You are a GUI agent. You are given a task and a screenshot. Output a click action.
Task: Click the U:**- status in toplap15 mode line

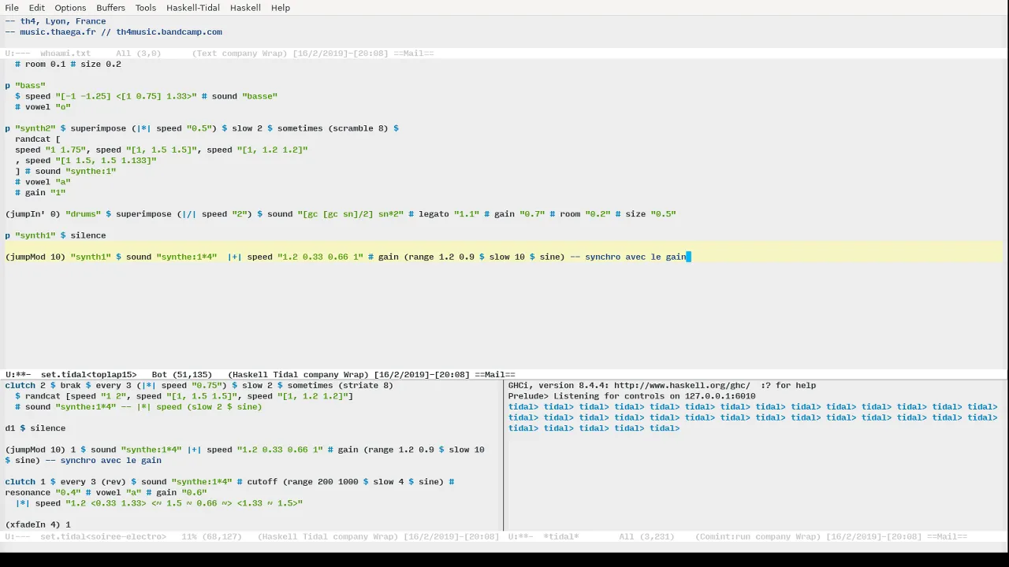(x=17, y=375)
